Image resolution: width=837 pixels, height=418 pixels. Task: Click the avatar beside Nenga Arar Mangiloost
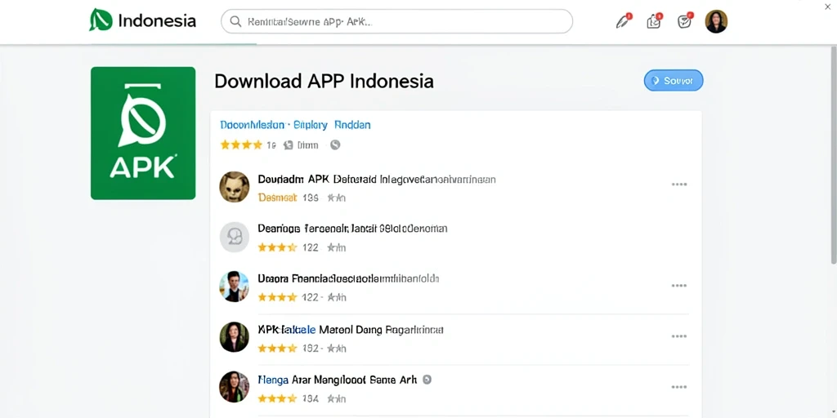(x=235, y=387)
